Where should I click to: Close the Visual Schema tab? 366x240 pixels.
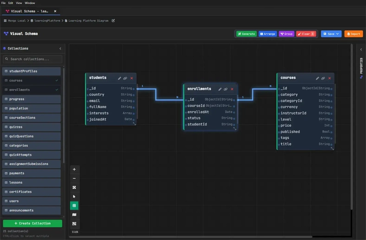[55, 11]
